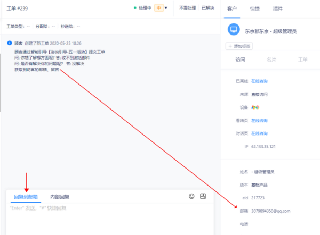Viewport: 320px width, 235px height.
Task: Click the 添加标签 button
Action: 239,46
